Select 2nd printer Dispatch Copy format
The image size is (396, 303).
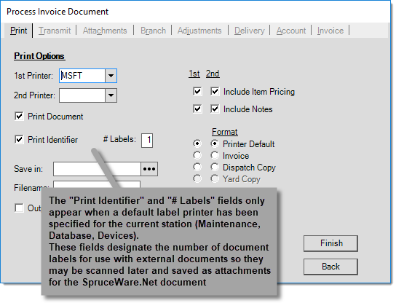point(215,167)
